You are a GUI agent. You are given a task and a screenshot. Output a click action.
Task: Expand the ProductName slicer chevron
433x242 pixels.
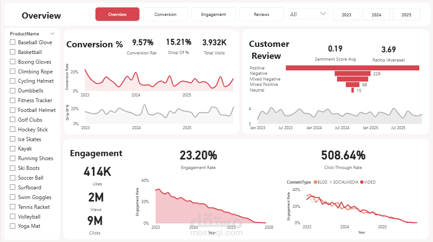point(52,34)
